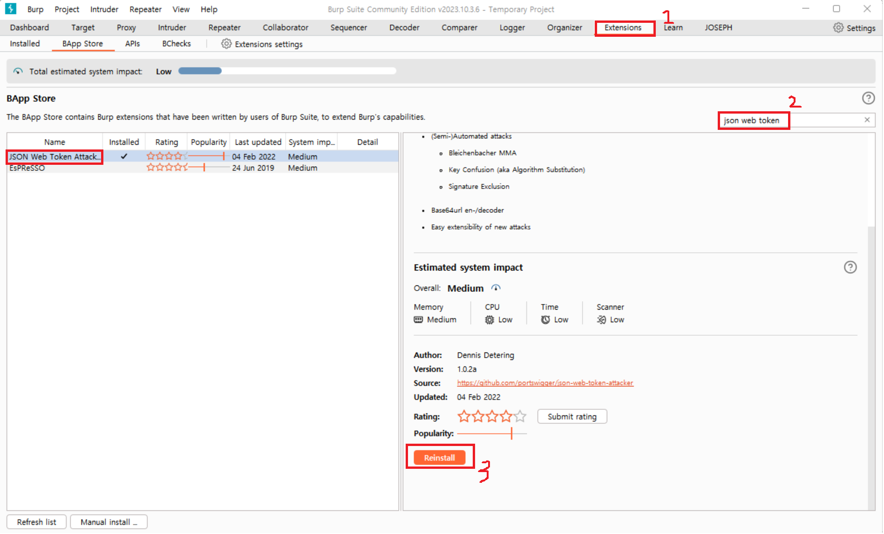This screenshot has height=534, width=884.
Task: Open the BApp Store help icon
Action: [868, 98]
